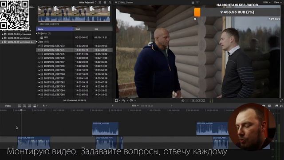Click the filmstrip preview of clip KEE7074
The image size is (284, 160).
tap(74, 14)
